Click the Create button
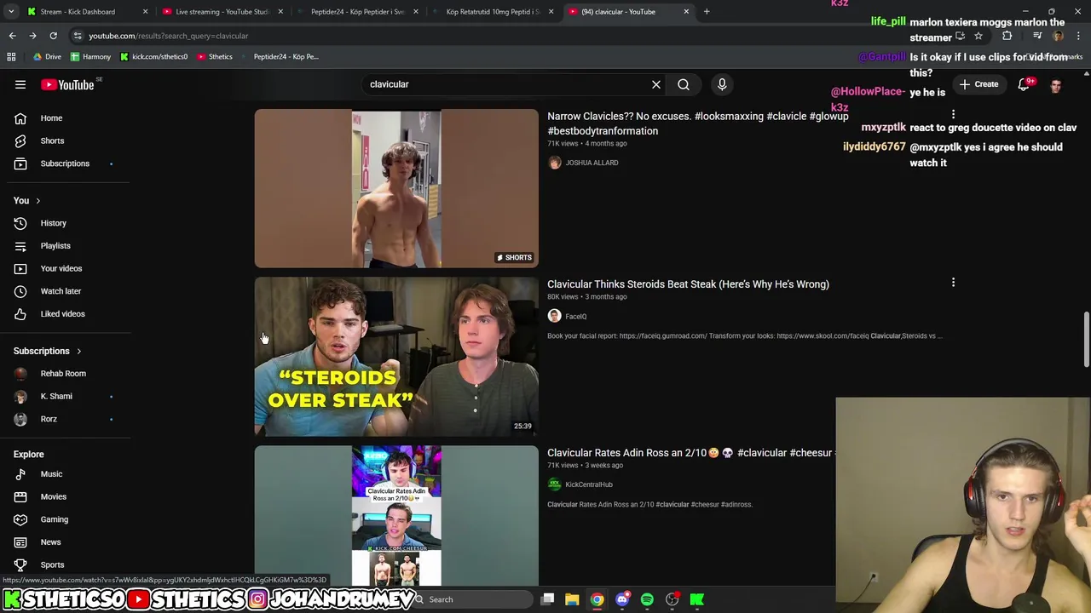Screen dimensions: 1091x613 click(978, 84)
